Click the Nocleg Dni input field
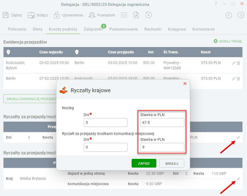Screen dimensions: 247x196 click(106, 122)
